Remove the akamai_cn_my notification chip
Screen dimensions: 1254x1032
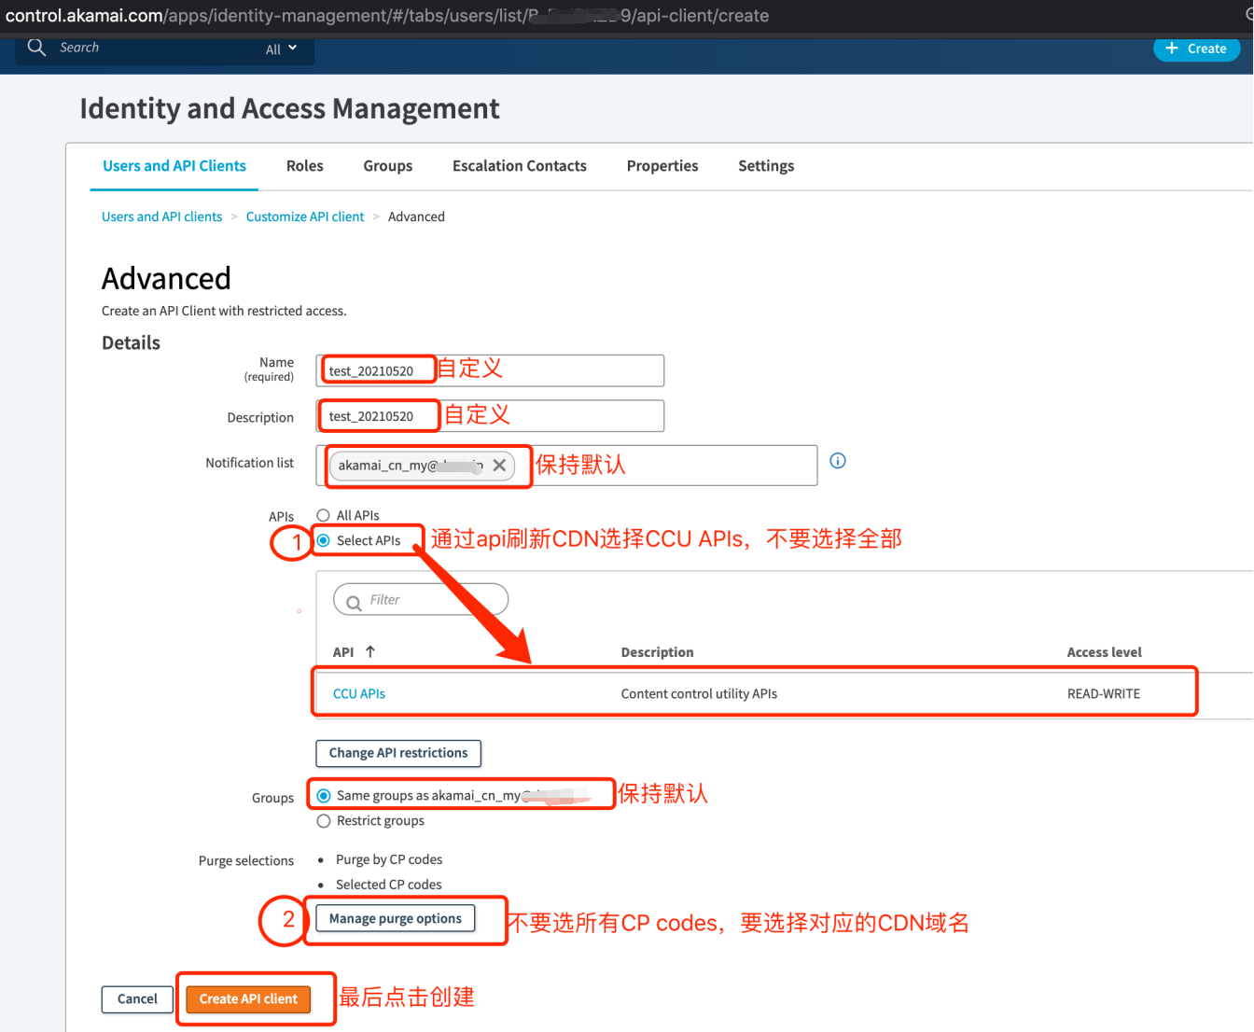click(x=499, y=465)
